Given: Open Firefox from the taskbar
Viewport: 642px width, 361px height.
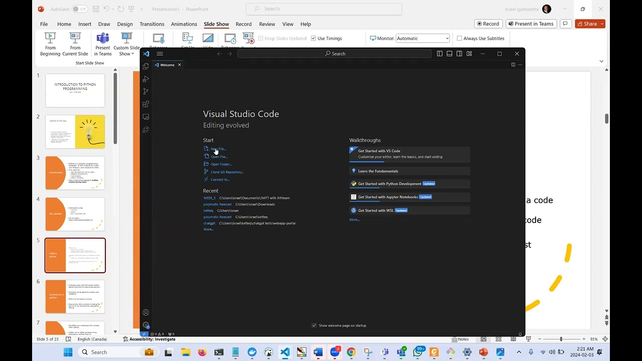Looking at the screenshot, I should click(x=202, y=352).
